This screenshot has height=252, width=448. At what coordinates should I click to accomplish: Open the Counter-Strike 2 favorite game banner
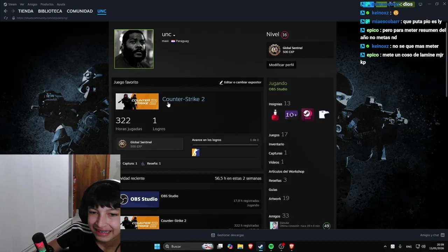[x=137, y=101]
